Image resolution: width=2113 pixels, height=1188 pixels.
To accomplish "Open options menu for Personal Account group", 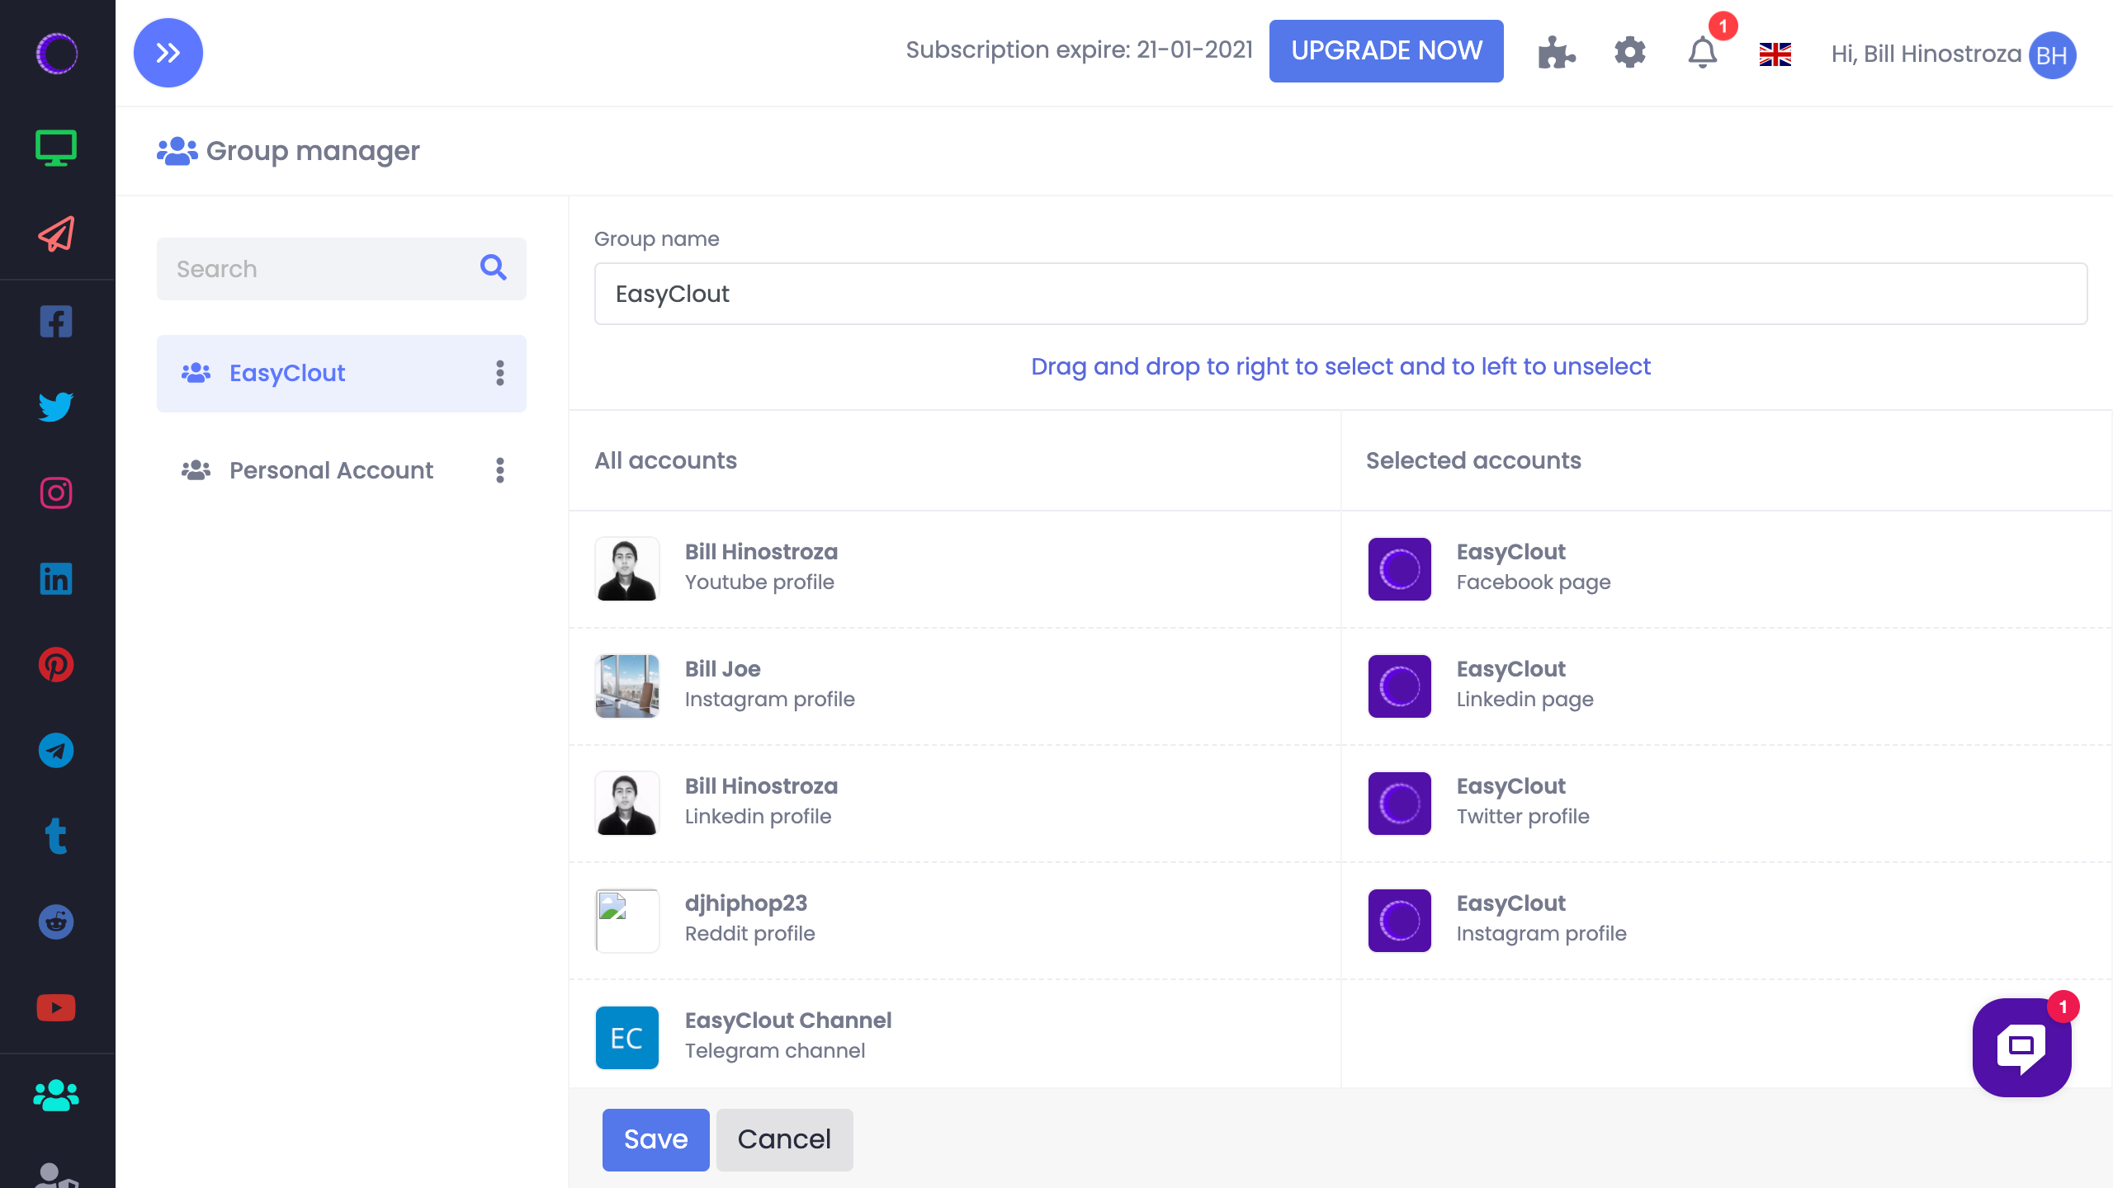I will point(500,471).
